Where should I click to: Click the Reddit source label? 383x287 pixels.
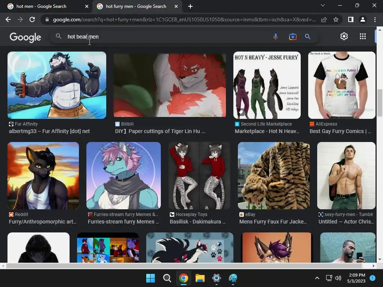[x=21, y=215]
